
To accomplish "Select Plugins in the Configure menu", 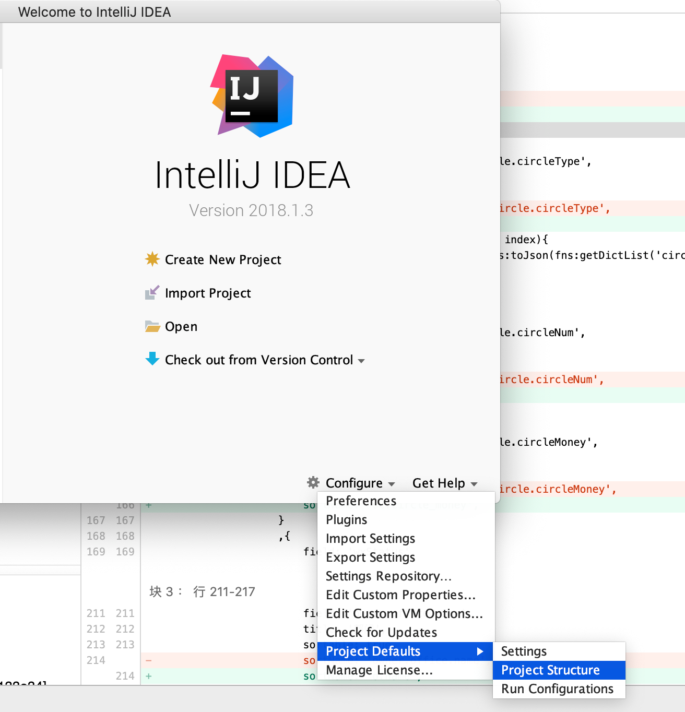I will pos(346,520).
